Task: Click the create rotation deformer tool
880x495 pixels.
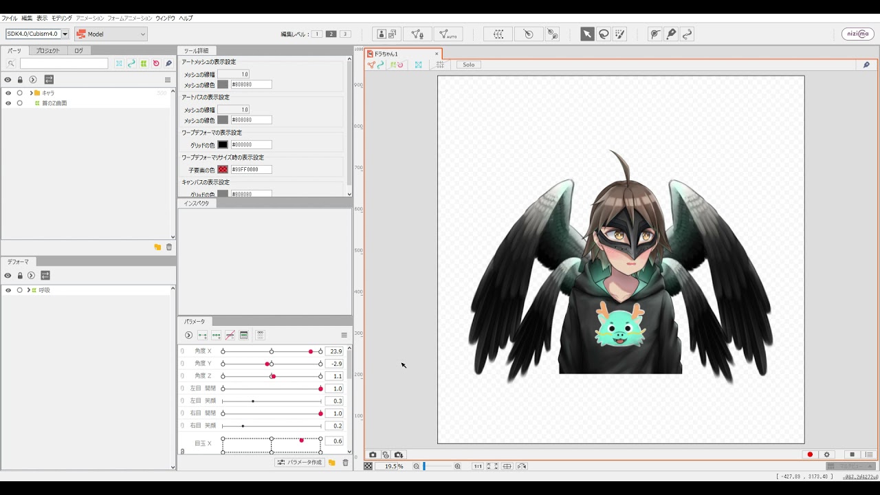Action: [528, 34]
